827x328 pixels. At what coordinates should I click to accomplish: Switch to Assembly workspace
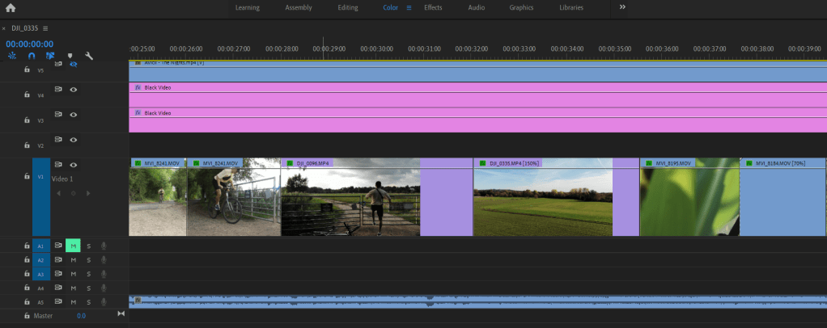pos(299,8)
